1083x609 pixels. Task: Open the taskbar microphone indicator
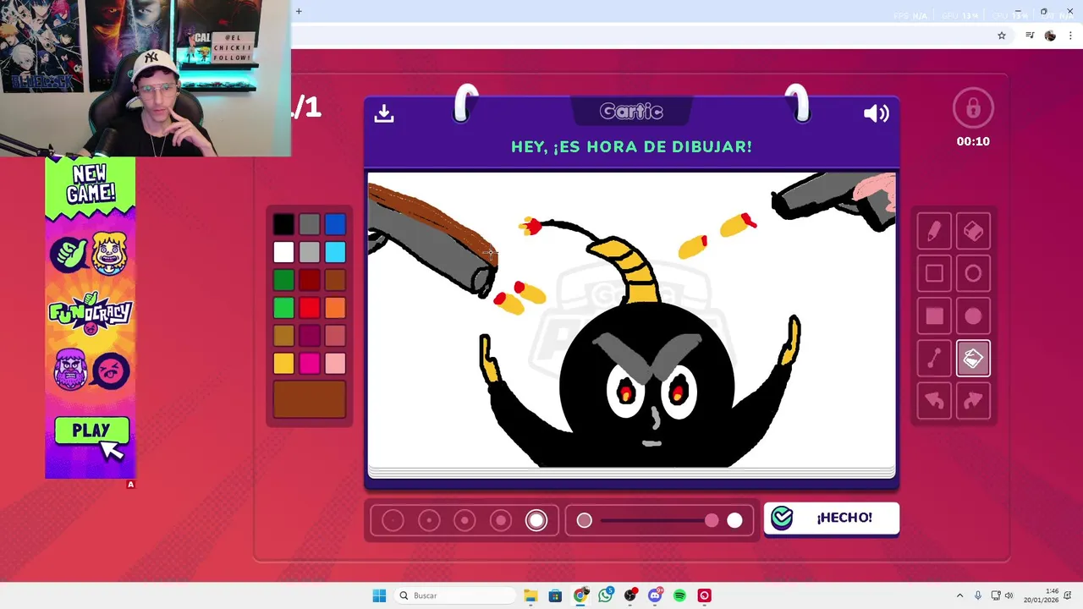[978, 595]
